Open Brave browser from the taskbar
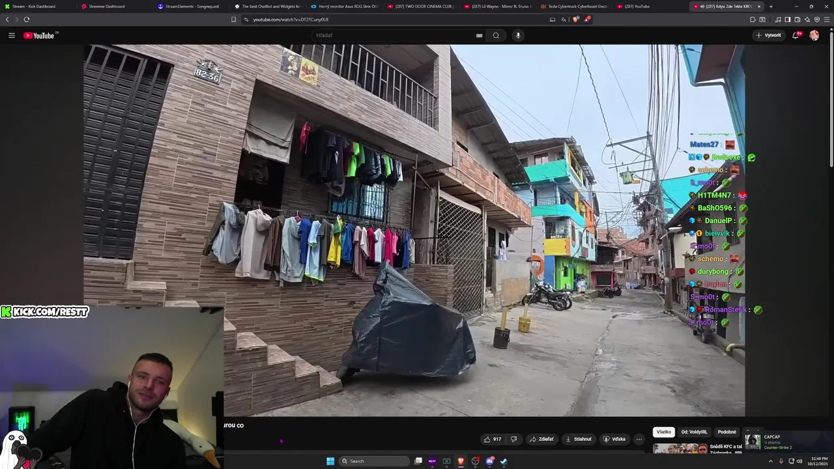The image size is (834, 469). [x=461, y=461]
